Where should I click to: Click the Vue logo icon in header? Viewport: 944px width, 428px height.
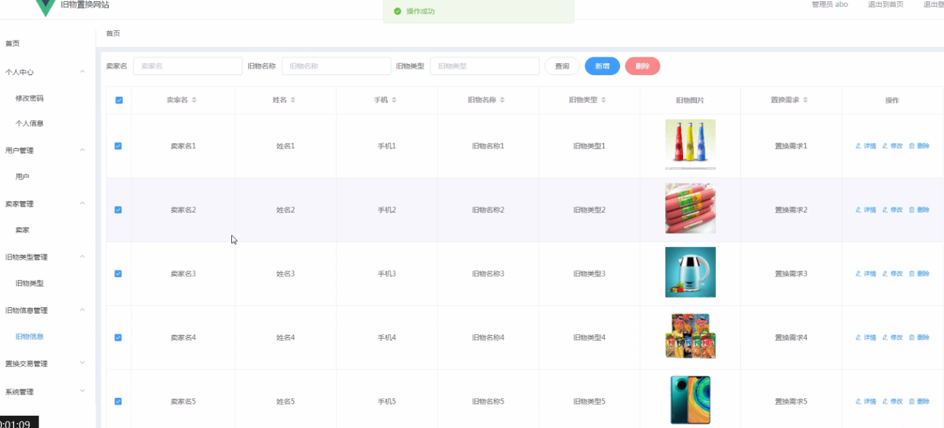[x=46, y=6]
